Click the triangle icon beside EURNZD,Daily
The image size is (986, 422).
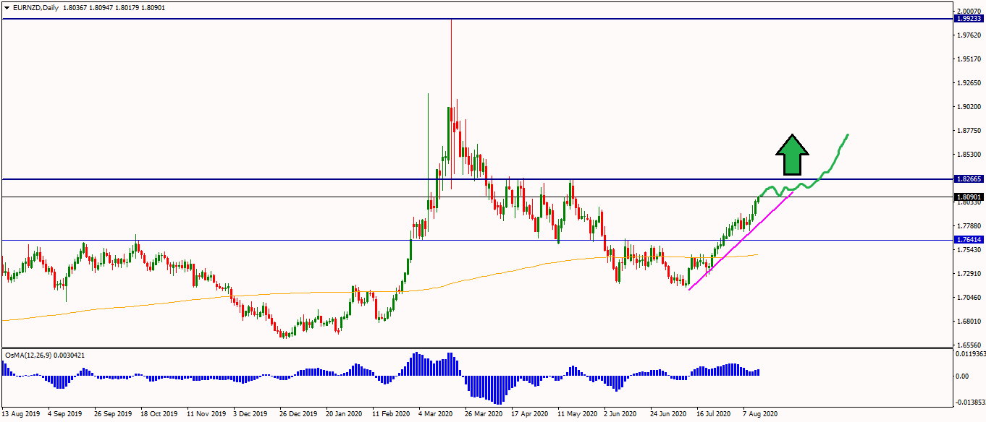(8, 7)
